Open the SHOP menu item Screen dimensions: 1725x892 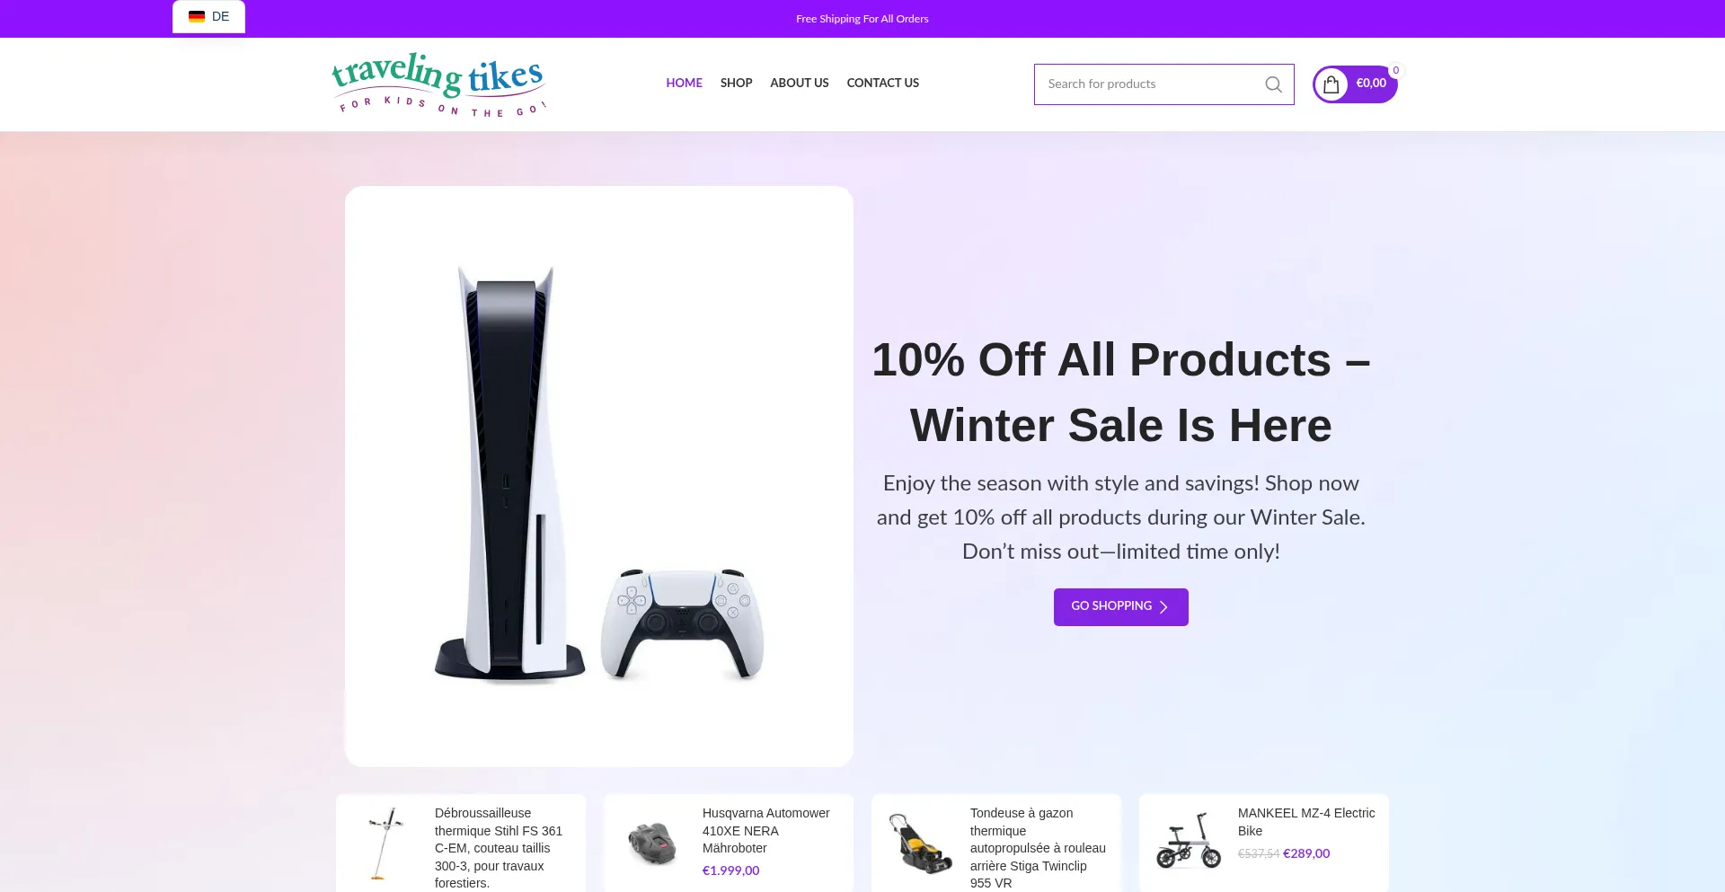pyautogui.click(x=736, y=83)
